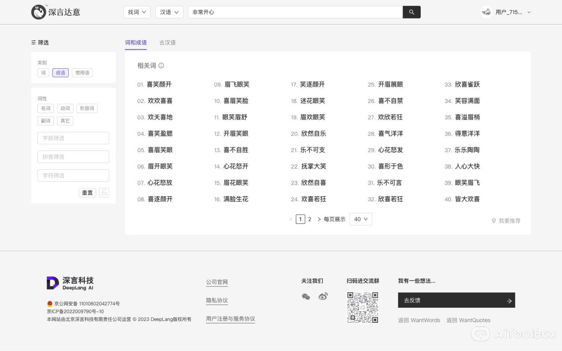
Task: Deselect the 成语 category filter
Action: [x=60, y=73]
